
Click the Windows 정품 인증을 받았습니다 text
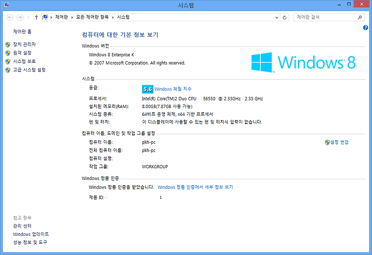[121, 187]
